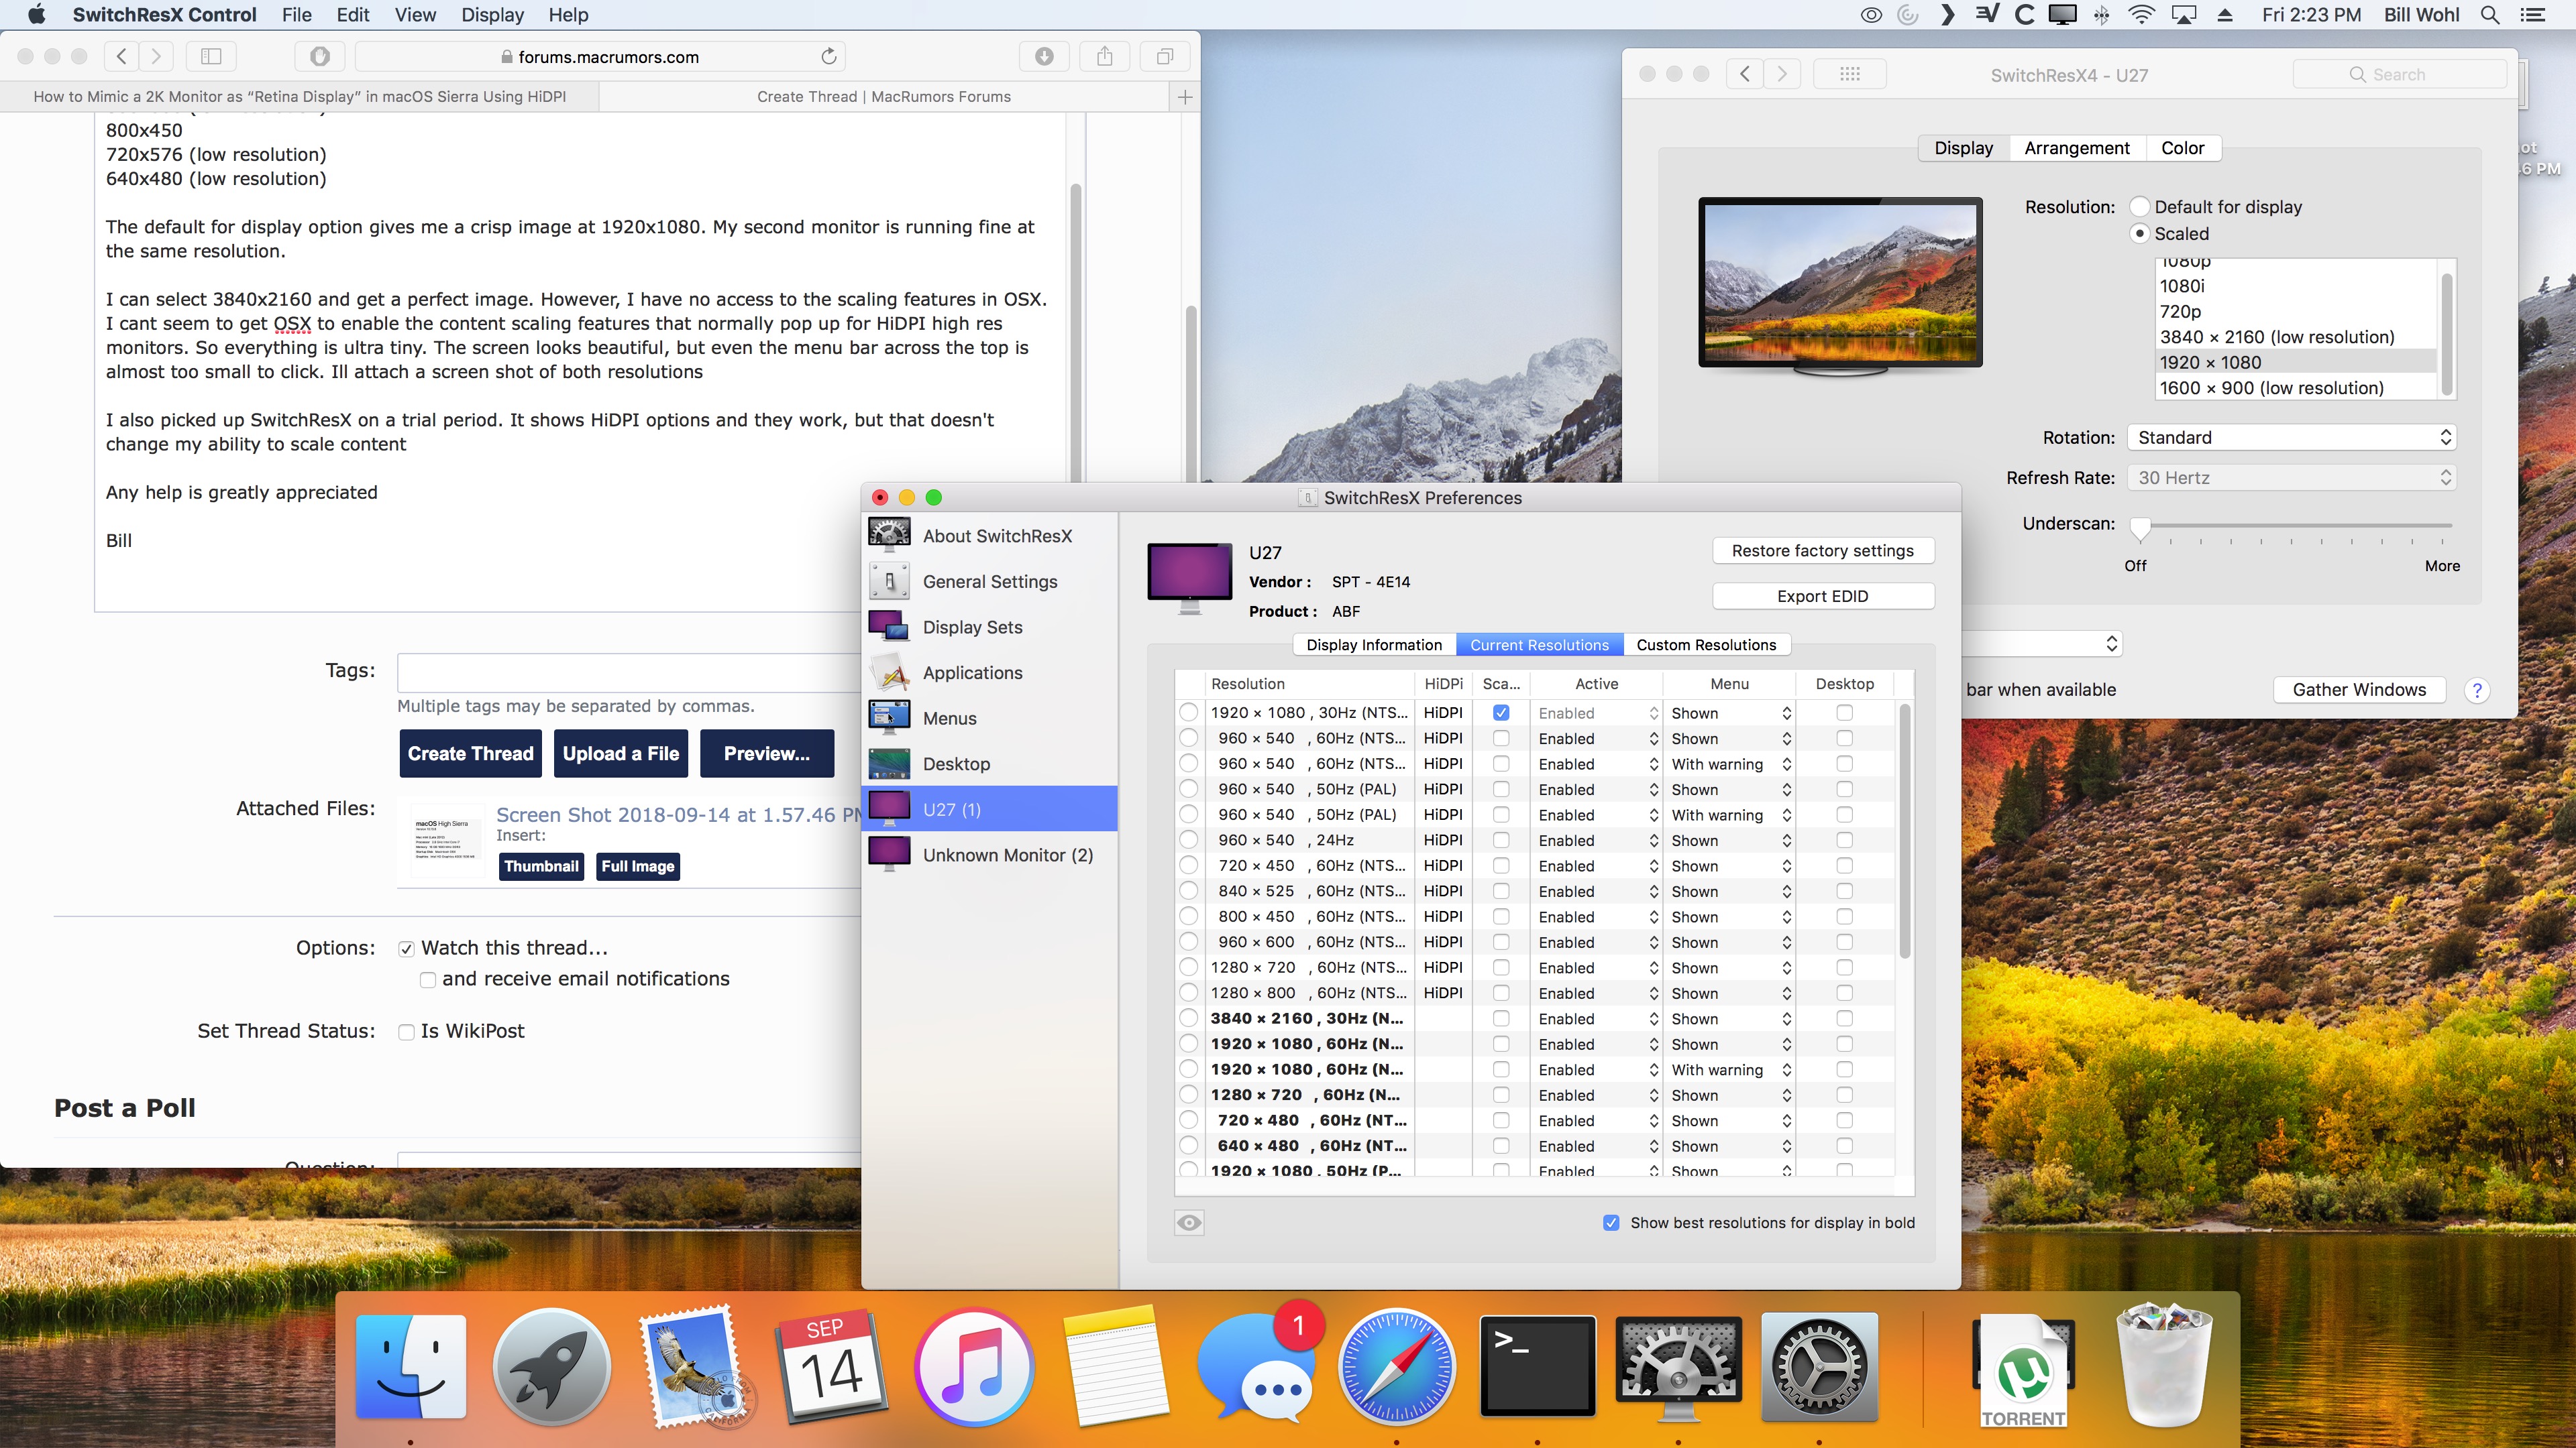Uncheck scaled checkbox for 1920 × 1080 30Hz row
This screenshot has width=2576, height=1448.
pyautogui.click(x=1501, y=713)
